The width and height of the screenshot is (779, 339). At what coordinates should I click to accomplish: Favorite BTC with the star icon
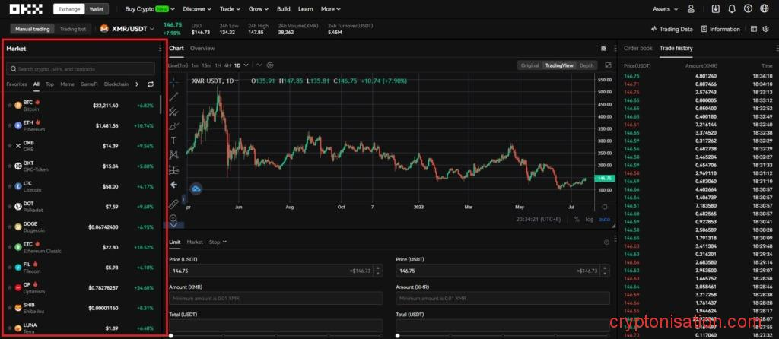coord(9,104)
